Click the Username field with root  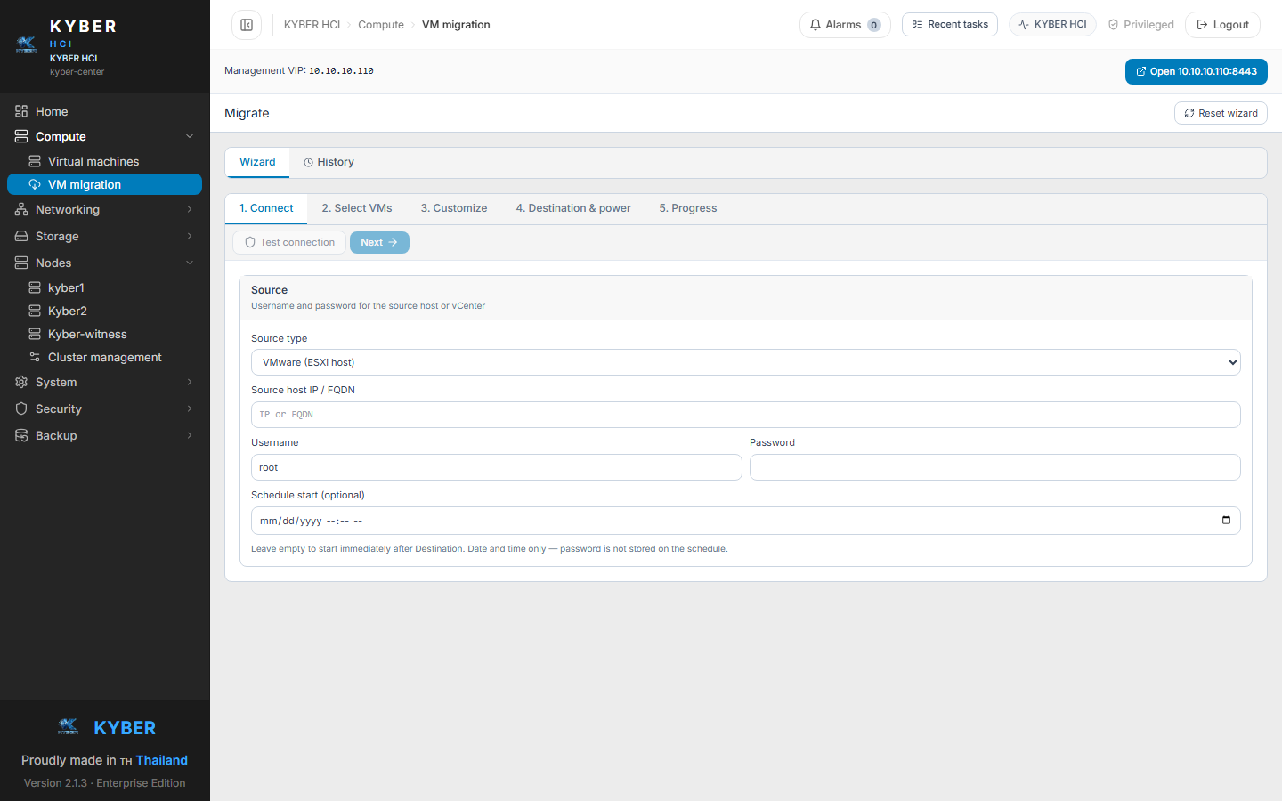[497, 467]
